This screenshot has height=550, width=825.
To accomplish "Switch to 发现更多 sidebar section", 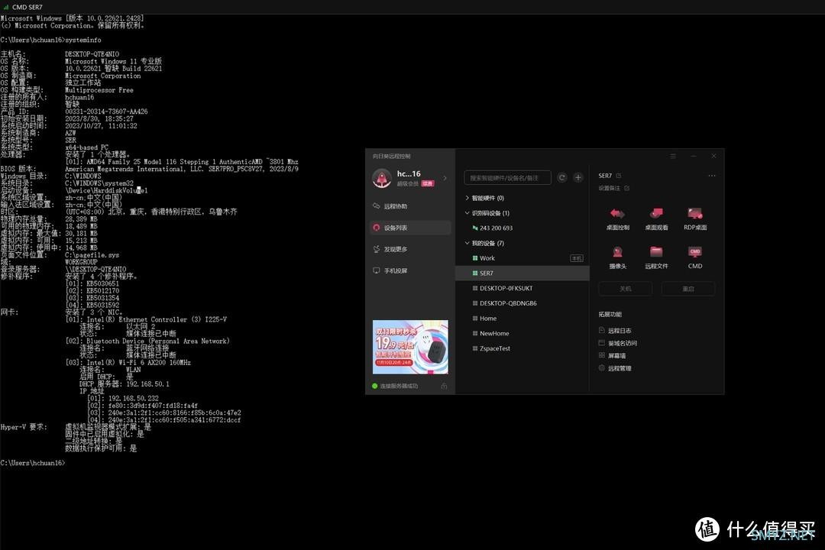I will pos(410,249).
